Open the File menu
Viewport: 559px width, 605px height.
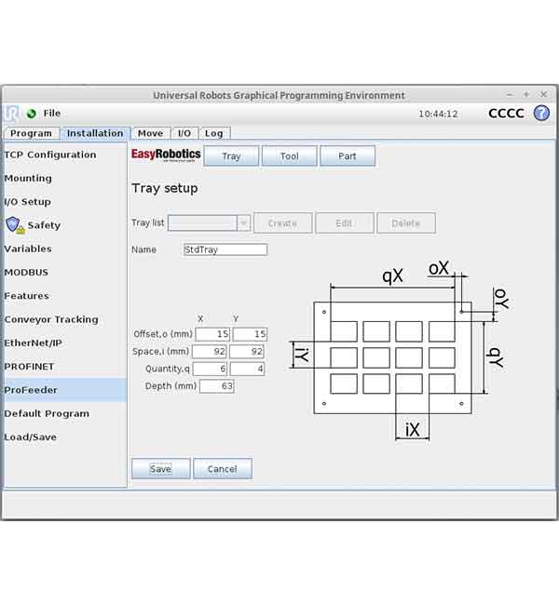[x=52, y=113]
